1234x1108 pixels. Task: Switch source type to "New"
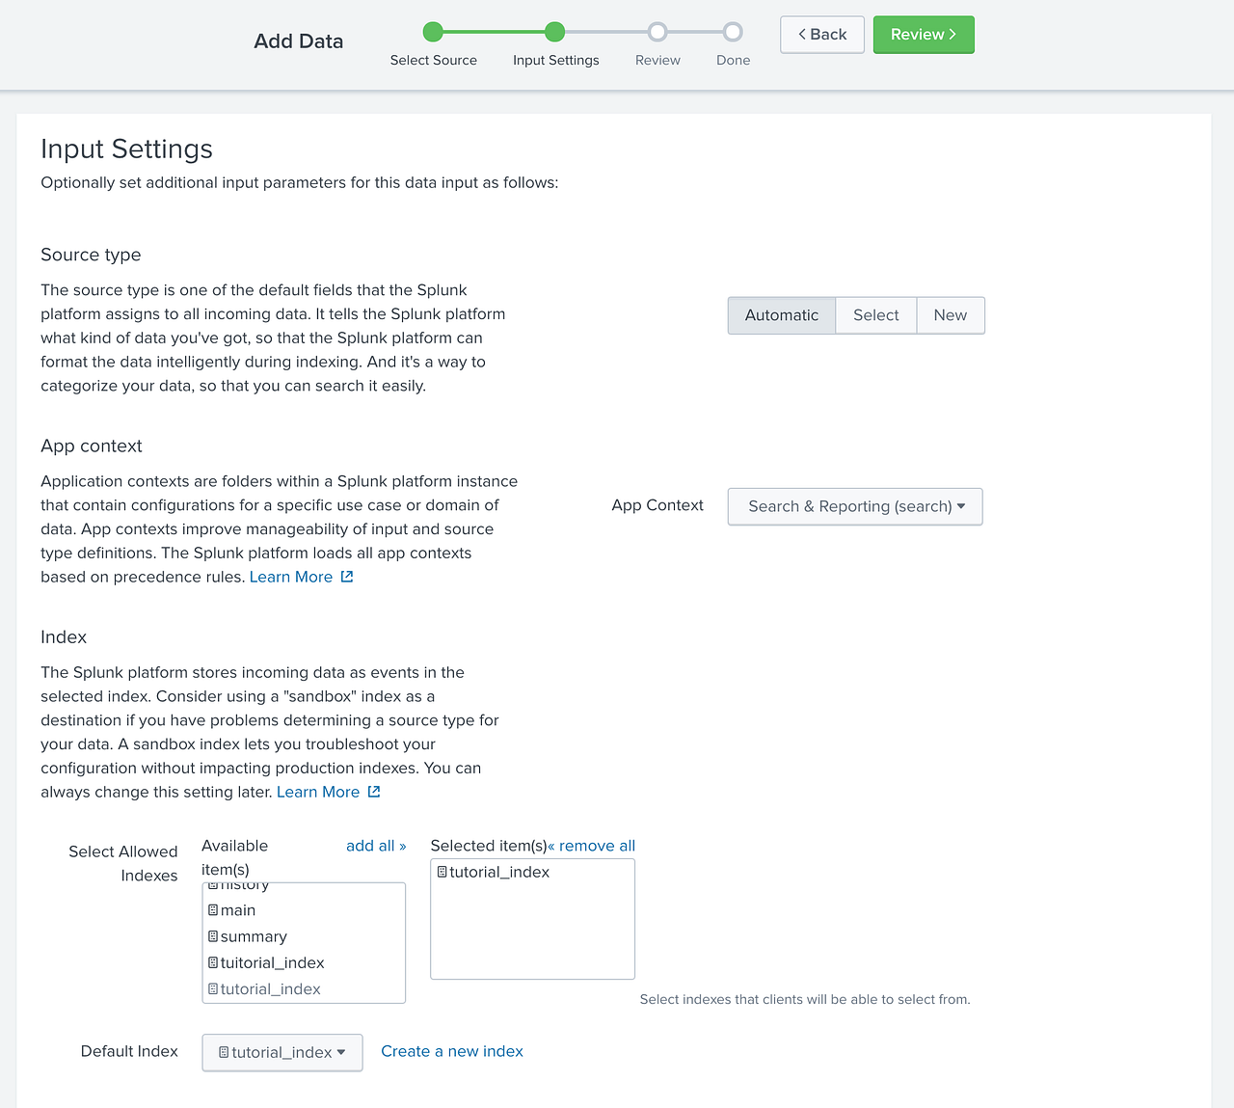coord(950,315)
